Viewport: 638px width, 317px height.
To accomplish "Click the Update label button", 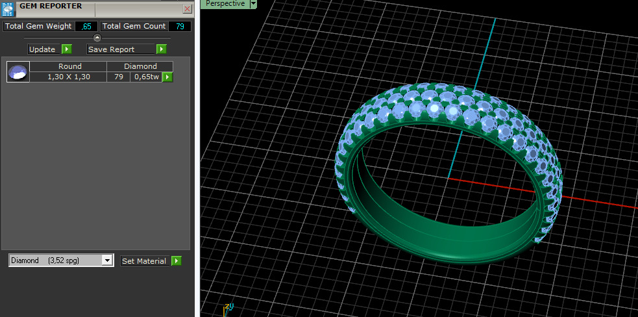I will 44,49.
